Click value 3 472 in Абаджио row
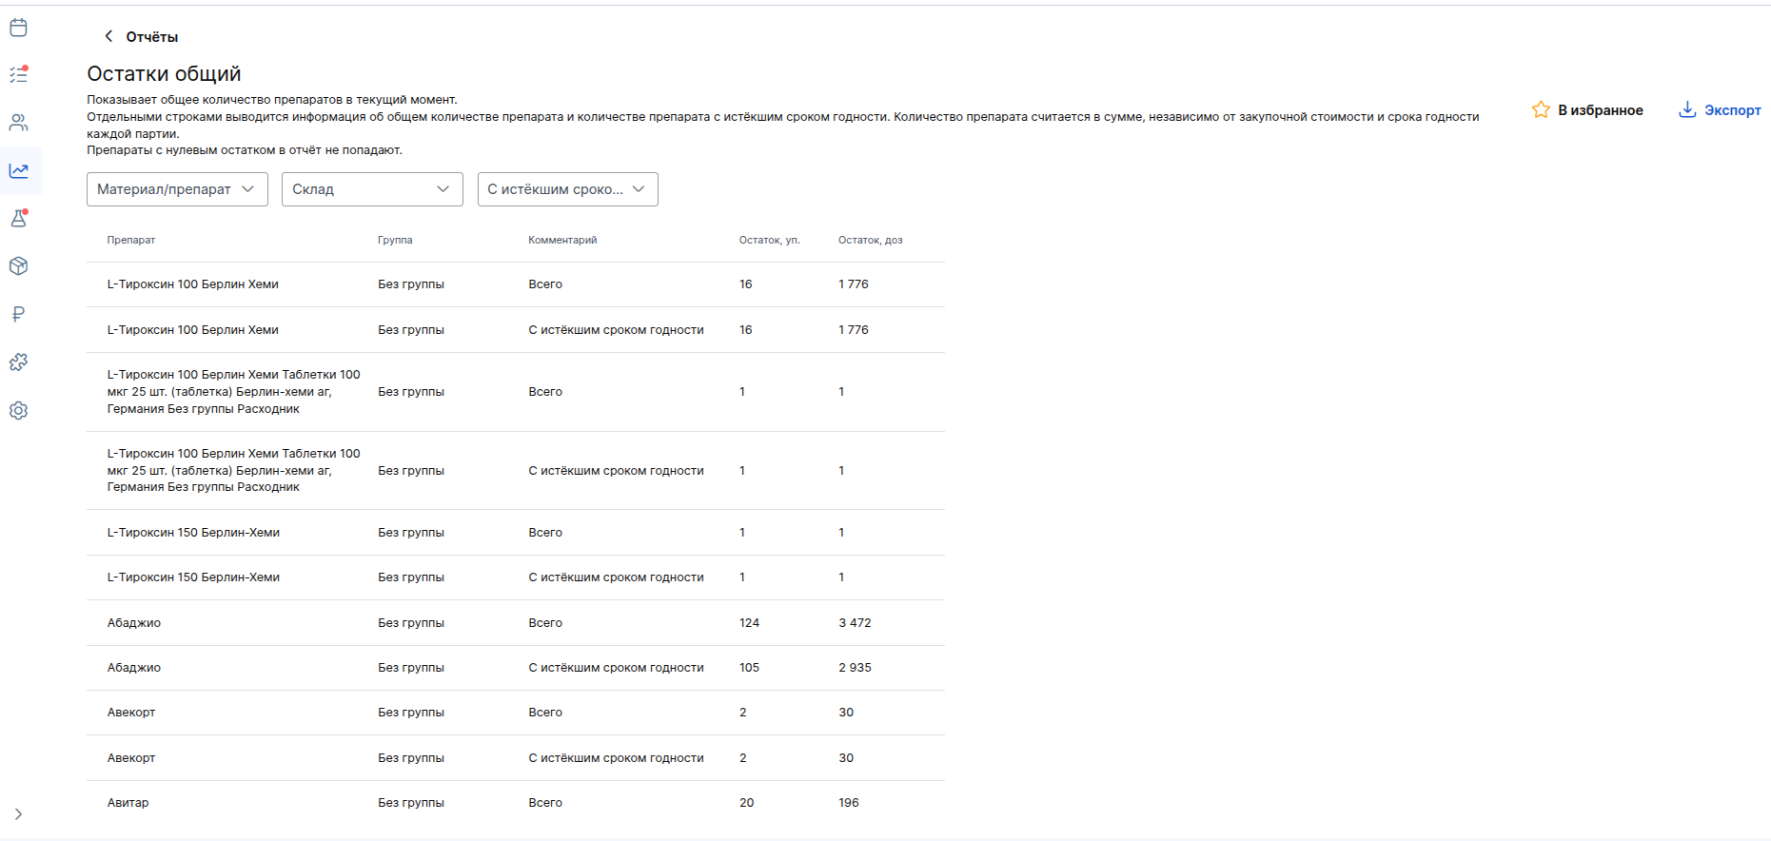The height and width of the screenshot is (841, 1771). click(855, 623)
